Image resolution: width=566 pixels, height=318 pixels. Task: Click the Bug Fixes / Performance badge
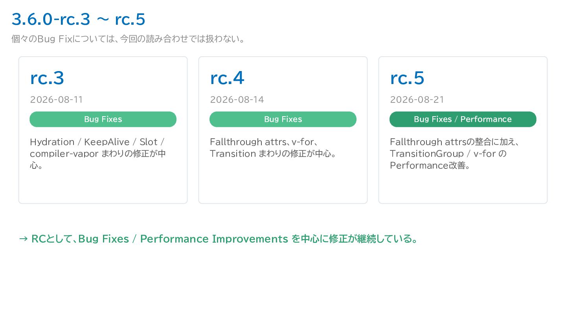pyautogui.click(x=463, y=119)
